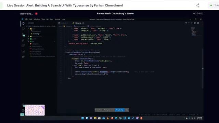Open Source Control view in activity bar
219x123 pixels.
(x=23, y=35)
